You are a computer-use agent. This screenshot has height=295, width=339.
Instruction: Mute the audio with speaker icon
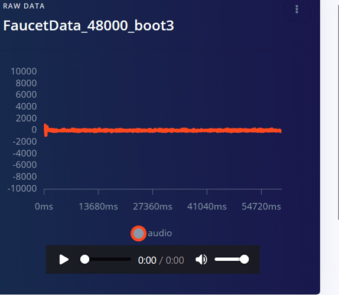coord(201,260)
